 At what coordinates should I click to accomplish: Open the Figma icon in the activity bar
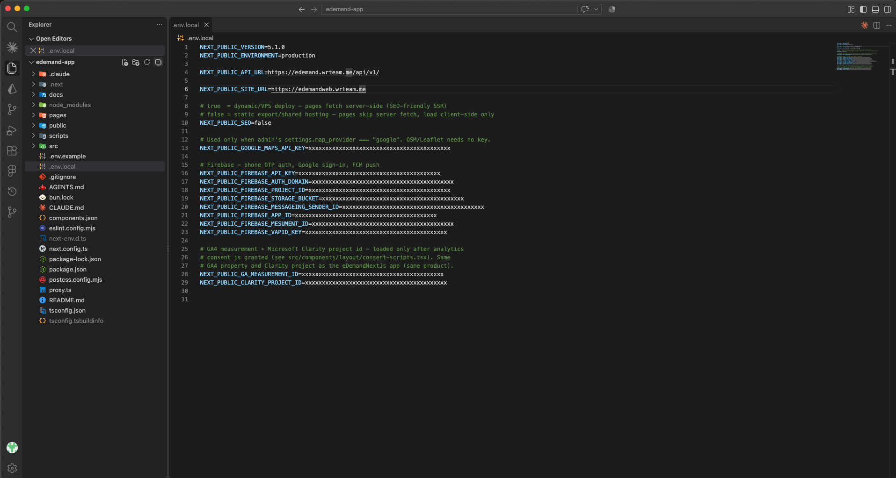(x=12, y=171)
